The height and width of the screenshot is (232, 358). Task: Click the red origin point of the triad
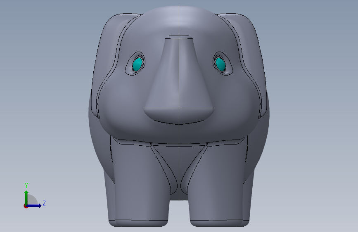point(26,206)
